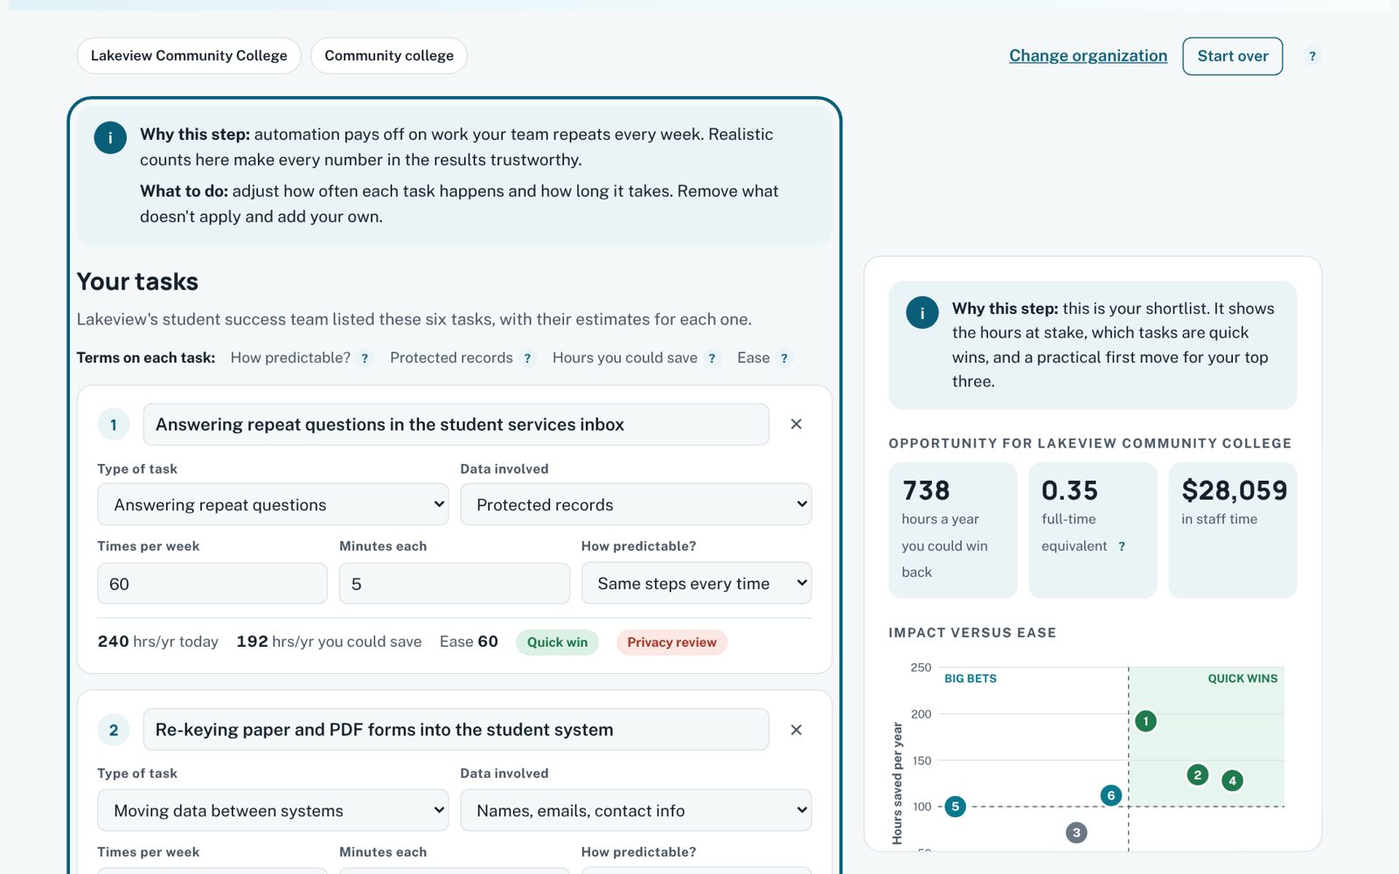The height and width of the screenshot is (874, 1399).
Task: Click the 0.35 full-time equivalent value
Action: [1069, 490]
